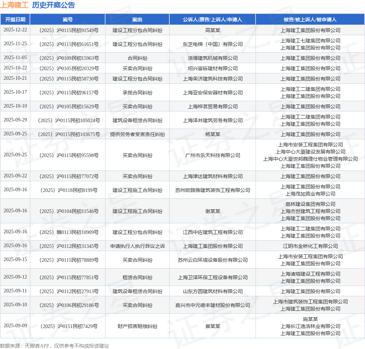
Task: Click plaintiff 上海泽井建筑劳务有限公司
Action: tap(213, 120)
